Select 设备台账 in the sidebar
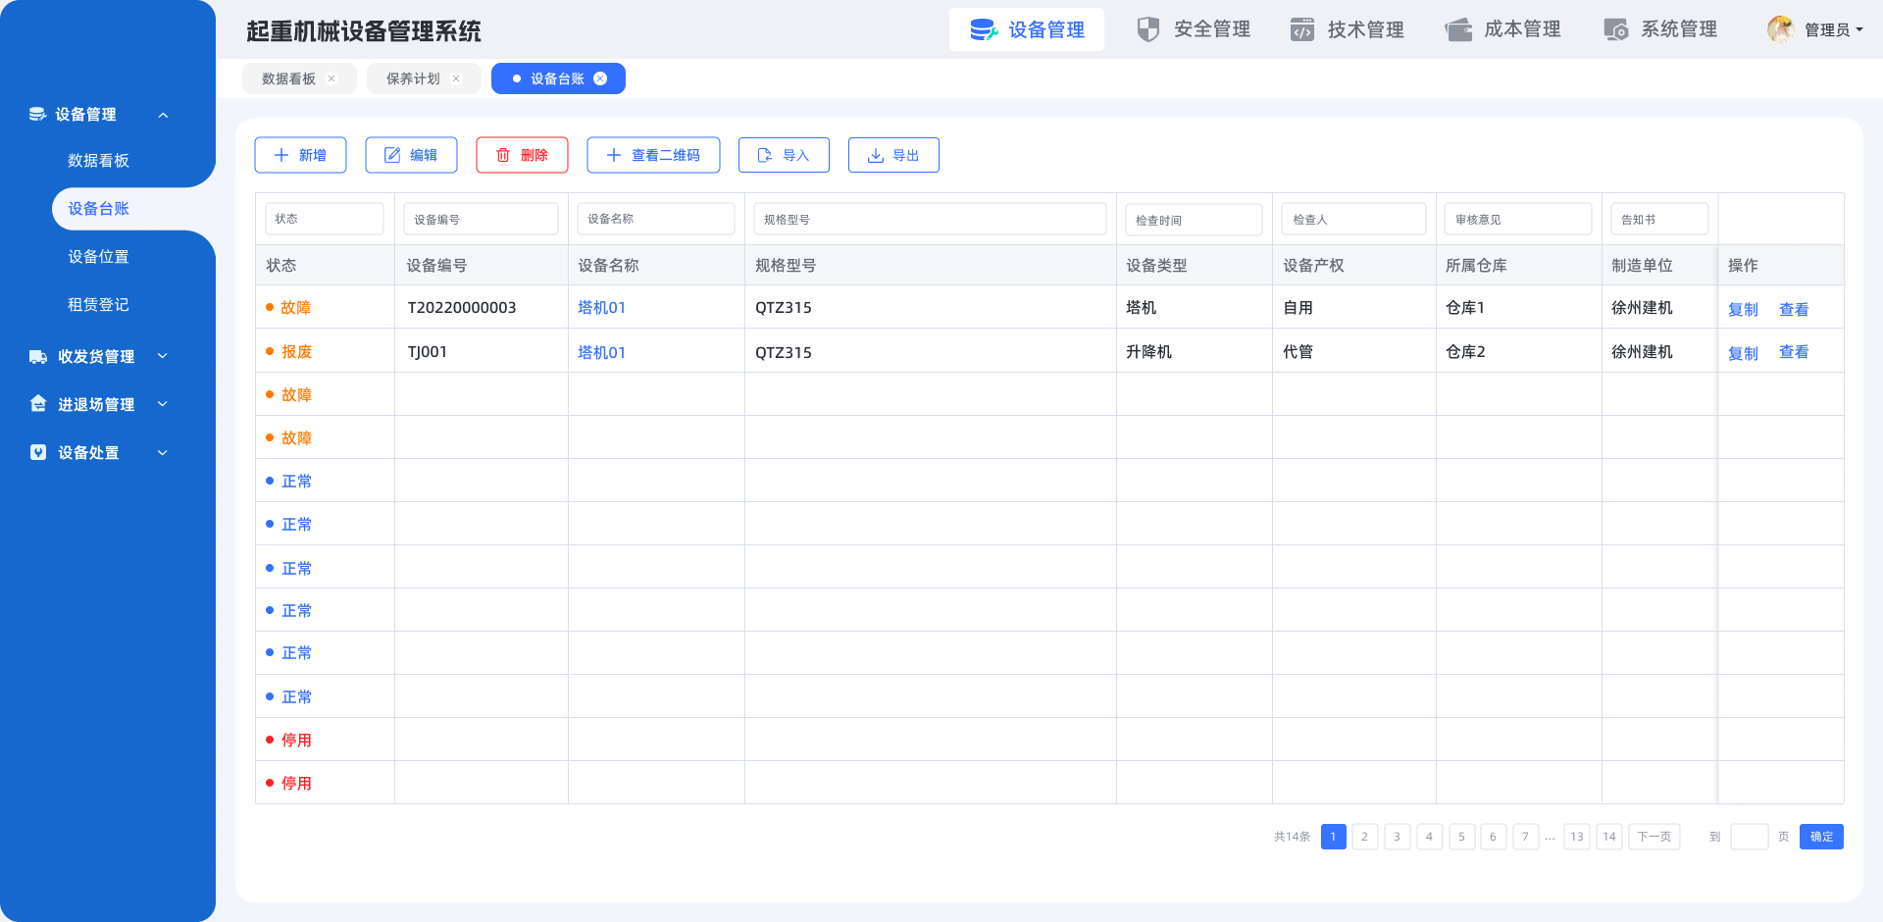 pyautogui.click(x=98, y=209)
